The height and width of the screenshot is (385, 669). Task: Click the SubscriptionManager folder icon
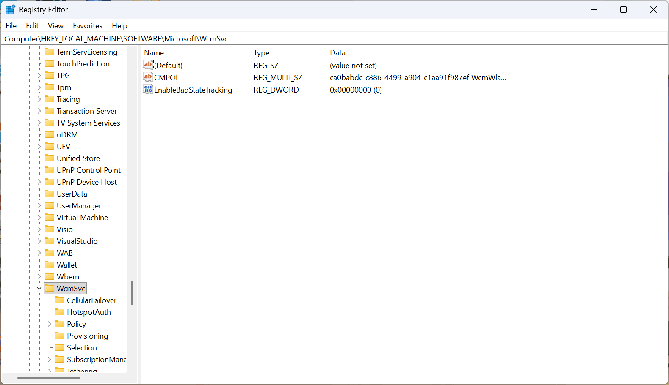click(x=60, y=359)
